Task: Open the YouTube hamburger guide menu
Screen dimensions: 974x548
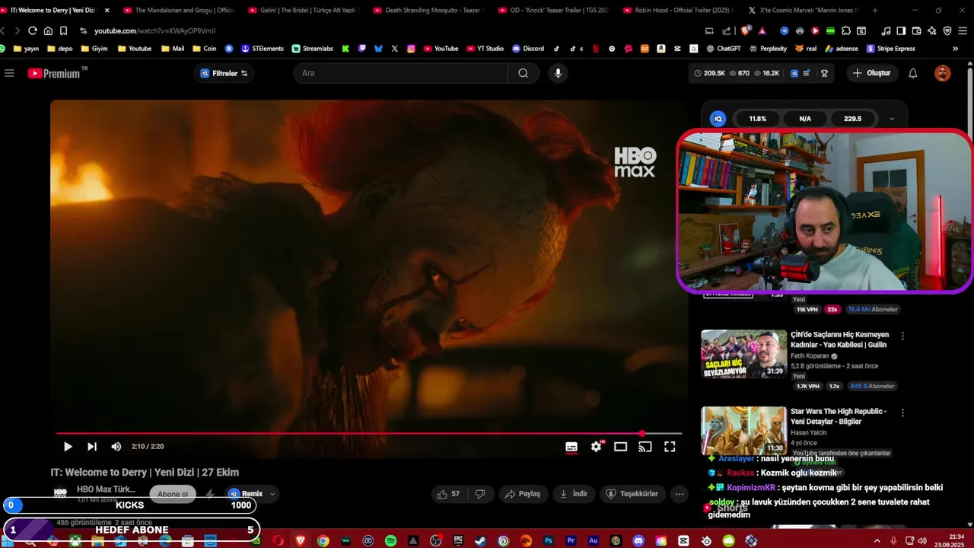Action: pyautogui.click(x=9, y=73)
